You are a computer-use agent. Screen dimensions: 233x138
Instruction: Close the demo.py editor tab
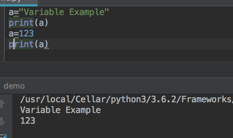[30, 1]
